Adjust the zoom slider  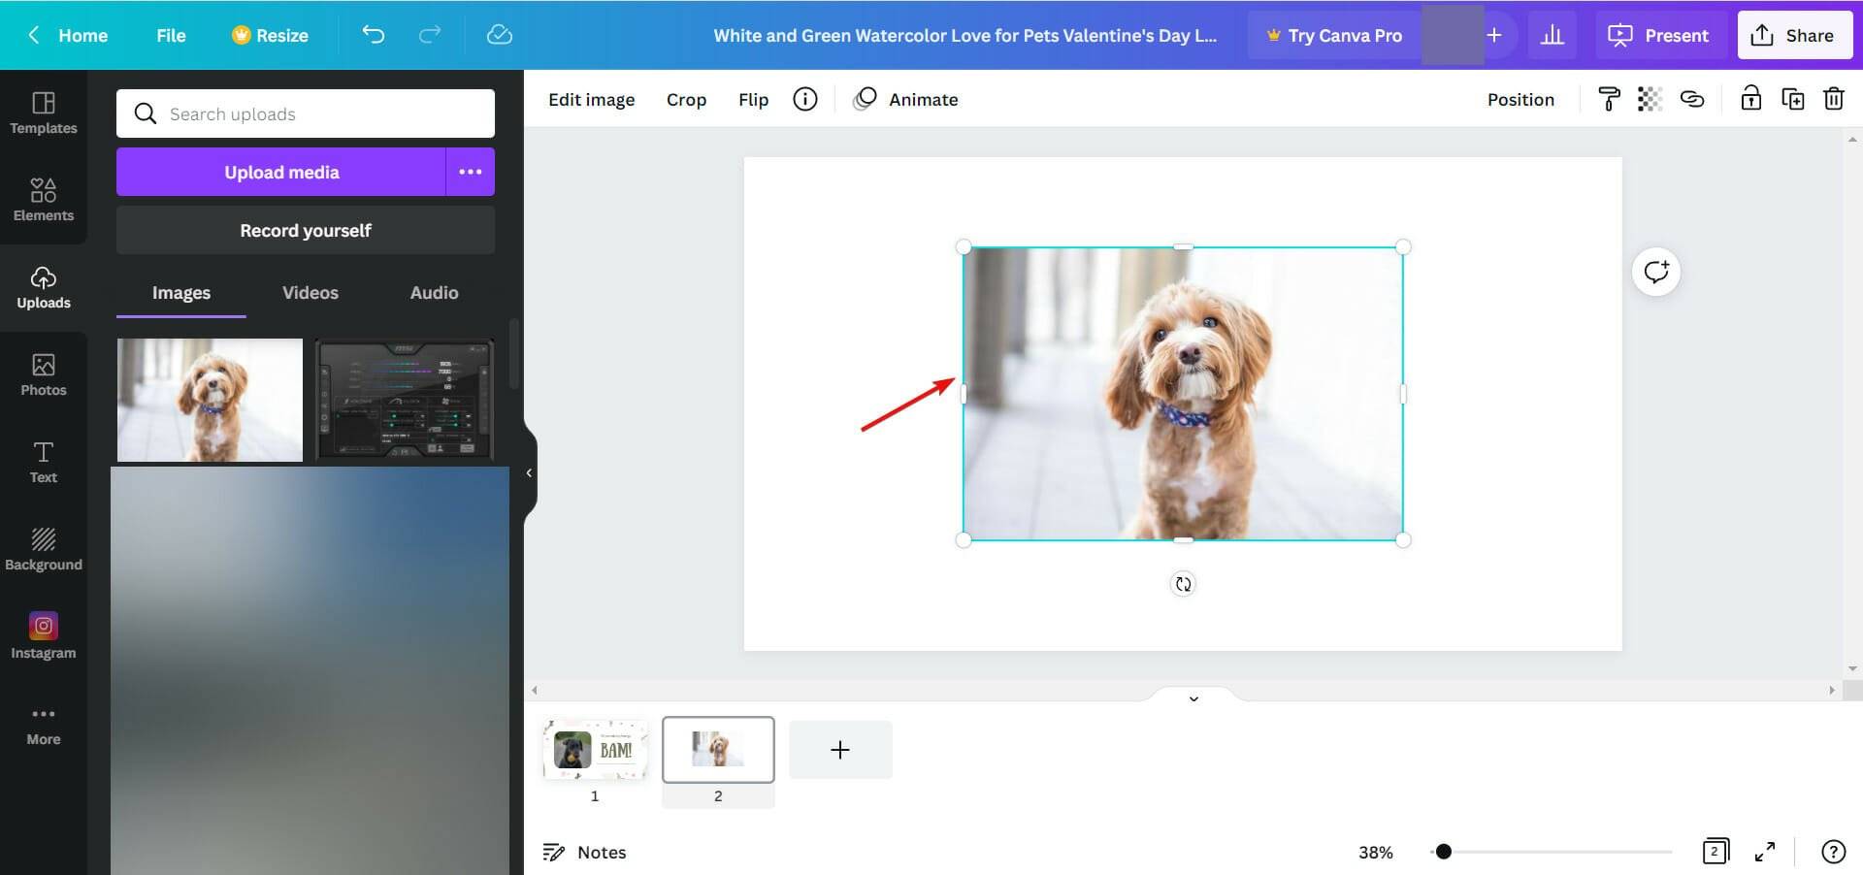coord(1444,851)
